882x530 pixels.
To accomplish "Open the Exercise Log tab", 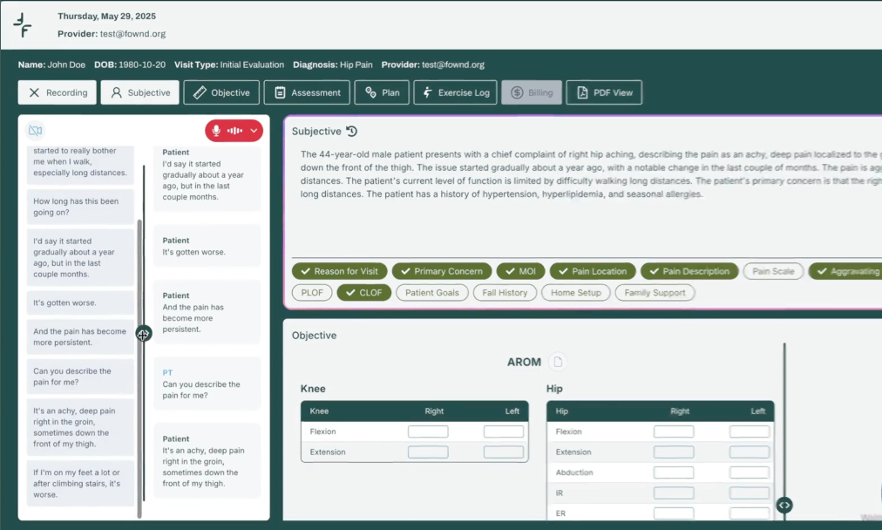I will pyautogui.click(x=455, y=92).
